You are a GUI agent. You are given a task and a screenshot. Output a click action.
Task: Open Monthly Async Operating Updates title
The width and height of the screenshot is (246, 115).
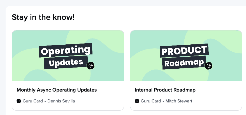57,90
